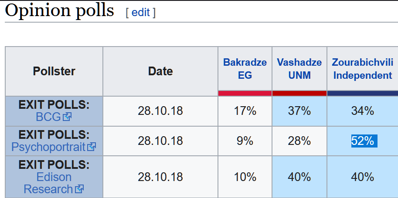The width and height of the screenshot is (398, 198).
Task: Click the external link icon beside Edison Research
Action: [x=79, y=189]
